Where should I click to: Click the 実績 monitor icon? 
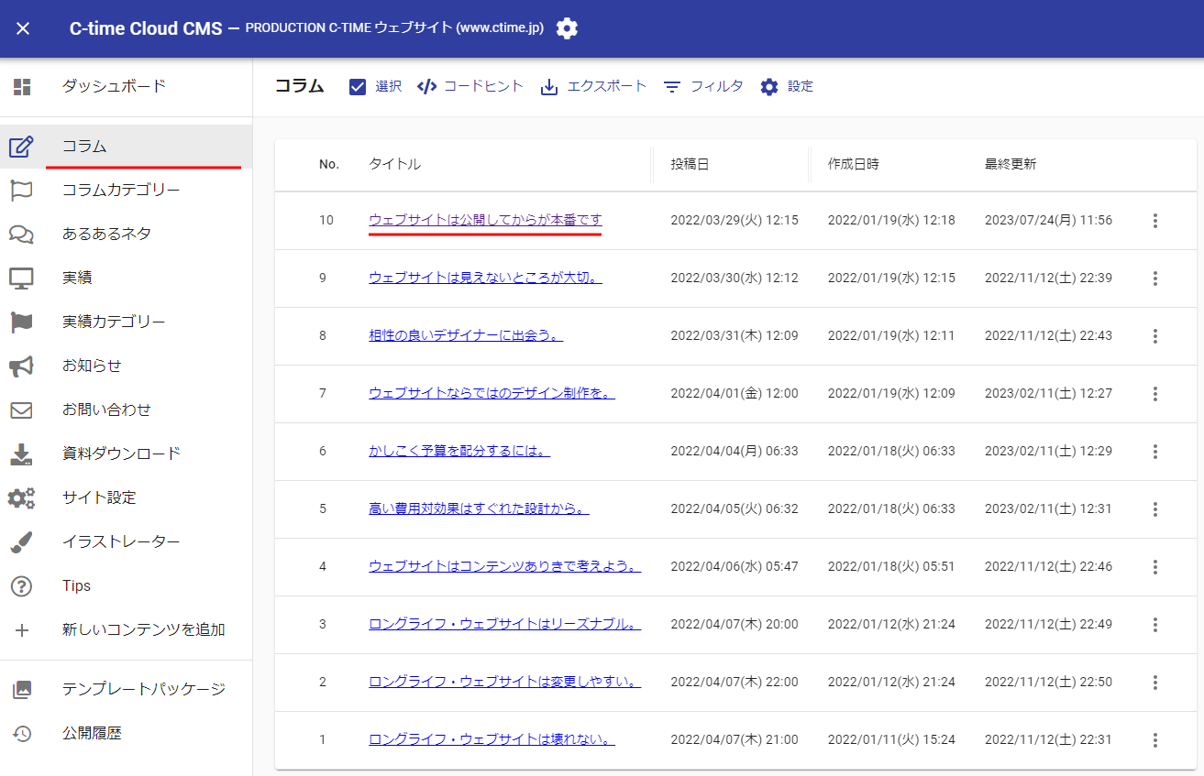coord(22,279)
